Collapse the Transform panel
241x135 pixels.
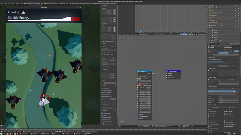102,6
